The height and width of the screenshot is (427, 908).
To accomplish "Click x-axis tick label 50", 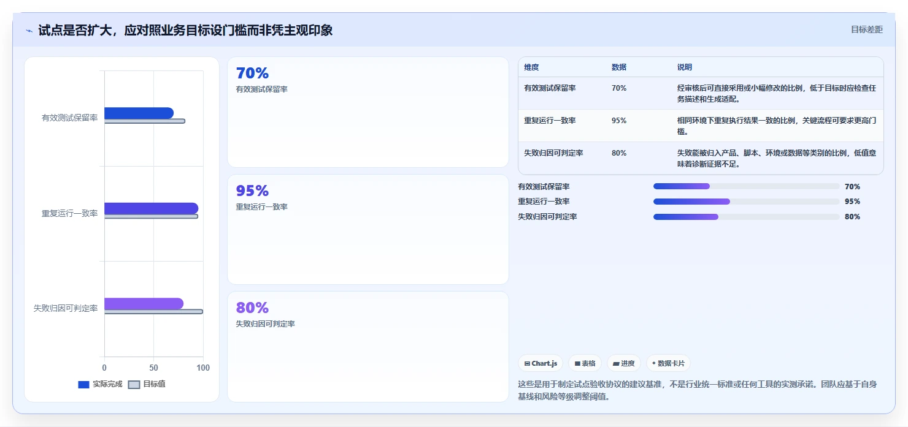I will [153, 368].
